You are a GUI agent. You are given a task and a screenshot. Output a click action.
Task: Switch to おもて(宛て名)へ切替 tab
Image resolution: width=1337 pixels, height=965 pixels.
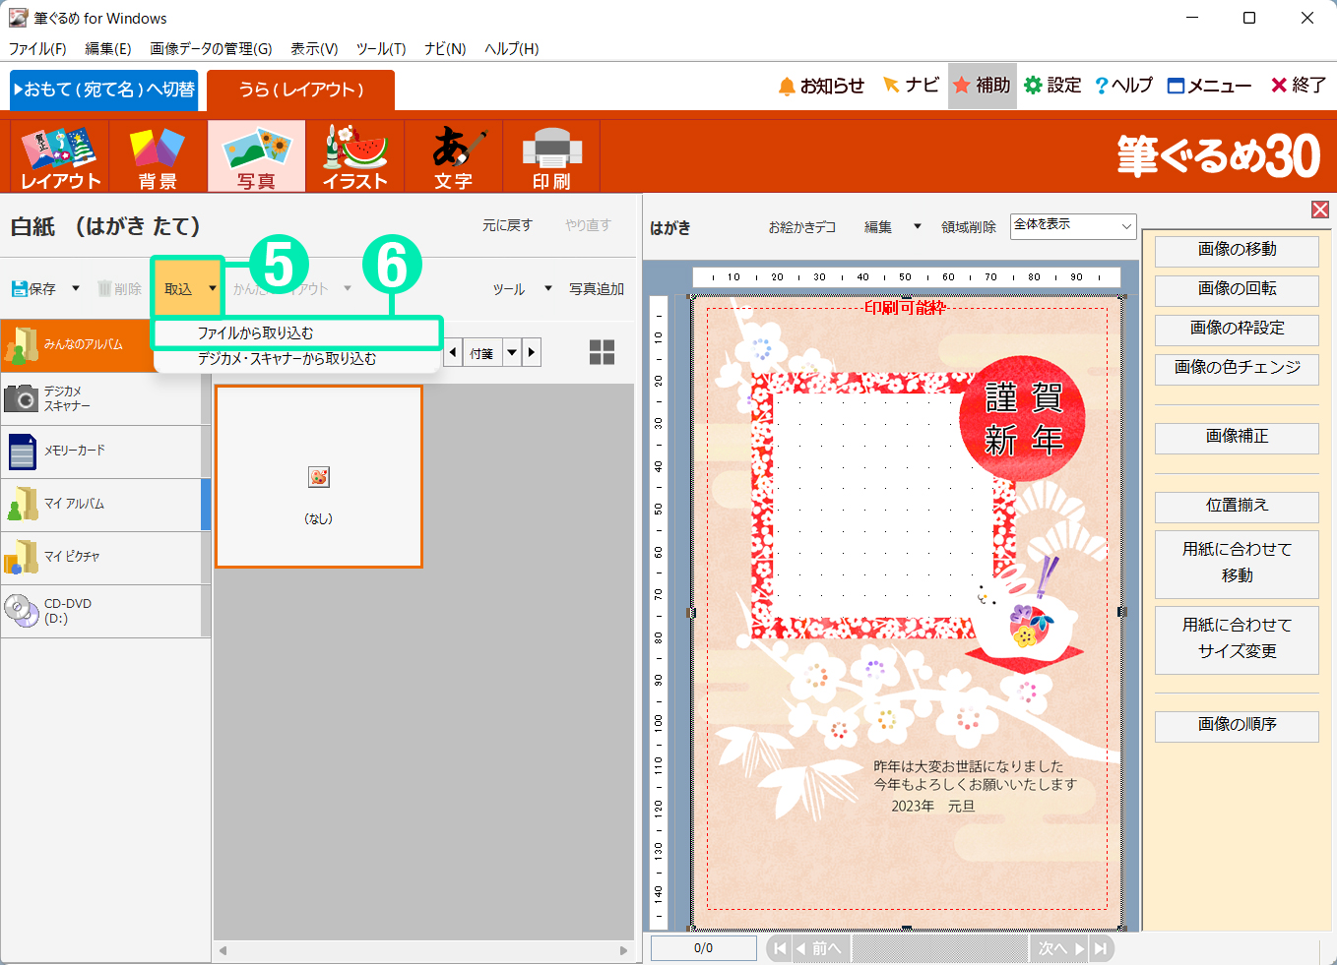click(x=104, y=90)
